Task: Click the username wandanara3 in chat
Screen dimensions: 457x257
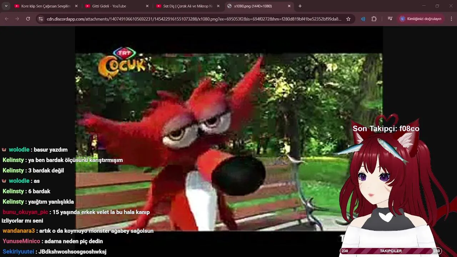Action: click(19, 231)
